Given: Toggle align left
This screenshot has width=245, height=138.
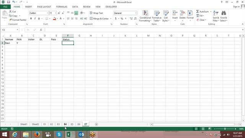Looking at the screenshot, I should pos(68,18).
